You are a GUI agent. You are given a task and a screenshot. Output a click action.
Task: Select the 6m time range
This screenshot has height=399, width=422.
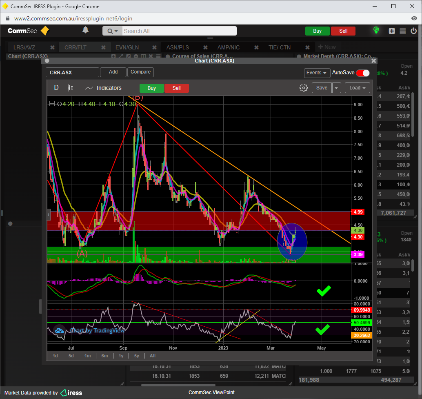[x=104, y=356]
